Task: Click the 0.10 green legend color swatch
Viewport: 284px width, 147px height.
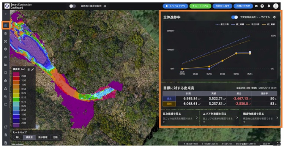Action: point(16,99)
